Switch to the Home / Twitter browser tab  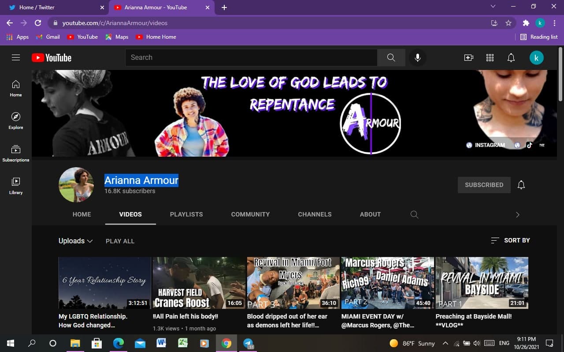55,7
